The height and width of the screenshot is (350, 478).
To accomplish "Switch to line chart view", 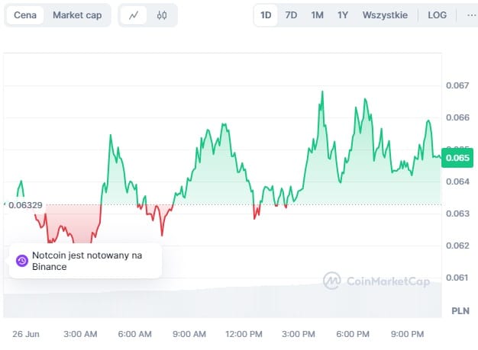I will pos(134,15).
